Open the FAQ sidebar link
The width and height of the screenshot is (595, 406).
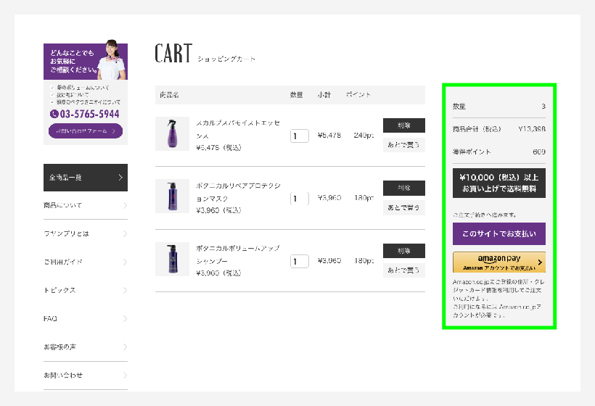(51, 319)
